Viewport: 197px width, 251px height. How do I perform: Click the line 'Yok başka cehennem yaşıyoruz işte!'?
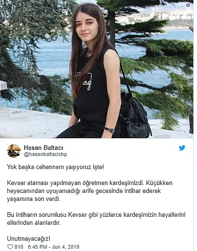pyautogui.click(x=55, y=167)
